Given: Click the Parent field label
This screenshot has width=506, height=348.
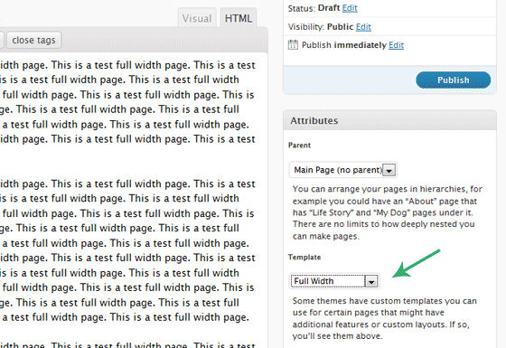Looking at the screenshot, I should (299, 146).
